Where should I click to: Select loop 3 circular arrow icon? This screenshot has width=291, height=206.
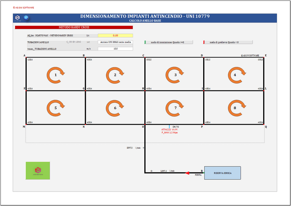(175, 75)
